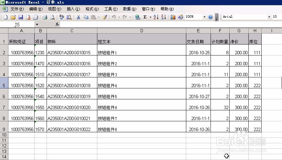Save the workbook with the floppy disk icon
282x160 pixels.
(x=21, y=17)
